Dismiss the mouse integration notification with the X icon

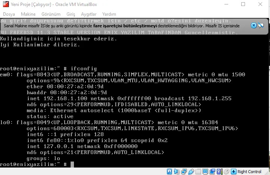coord(254,25)
